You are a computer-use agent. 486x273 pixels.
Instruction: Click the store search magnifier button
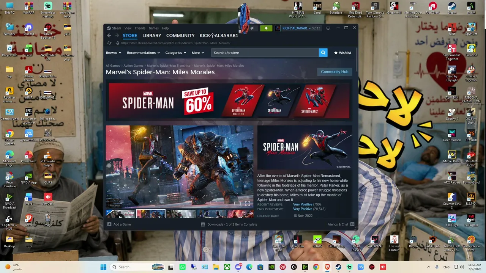pos(323,53)
